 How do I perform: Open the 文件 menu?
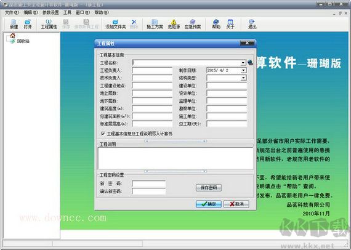pos(12,12)
